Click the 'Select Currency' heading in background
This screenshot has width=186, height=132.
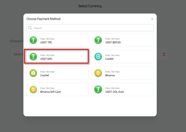pos(90,6)
